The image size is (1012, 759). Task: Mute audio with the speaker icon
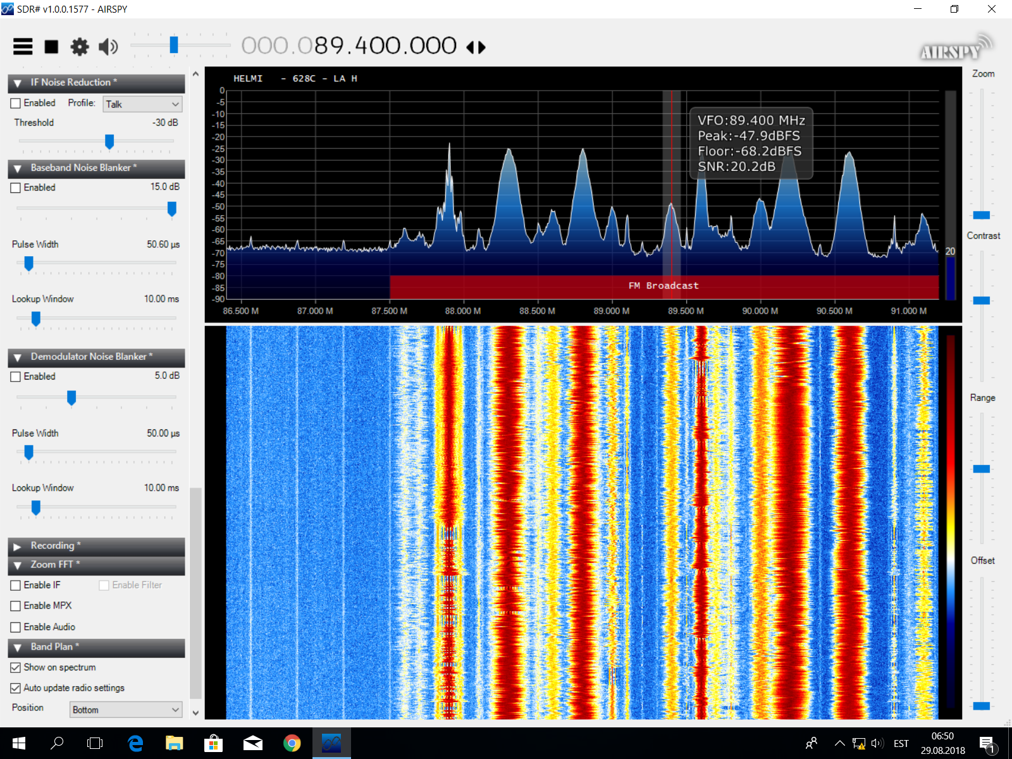point(108,47)
